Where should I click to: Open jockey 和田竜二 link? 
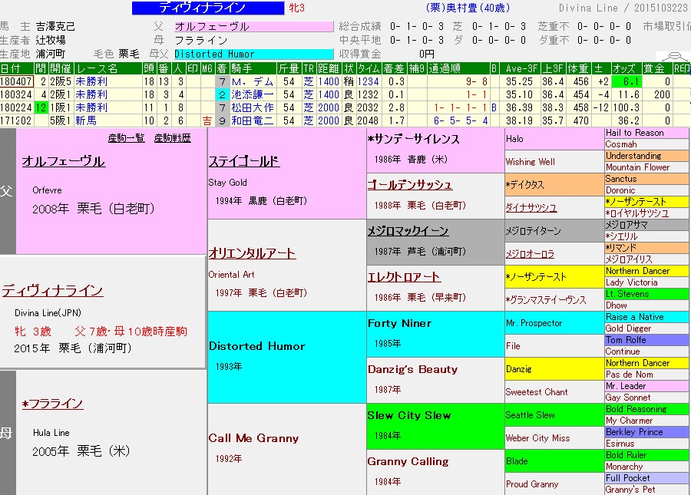pyautogui.click(x=253, y=120)
